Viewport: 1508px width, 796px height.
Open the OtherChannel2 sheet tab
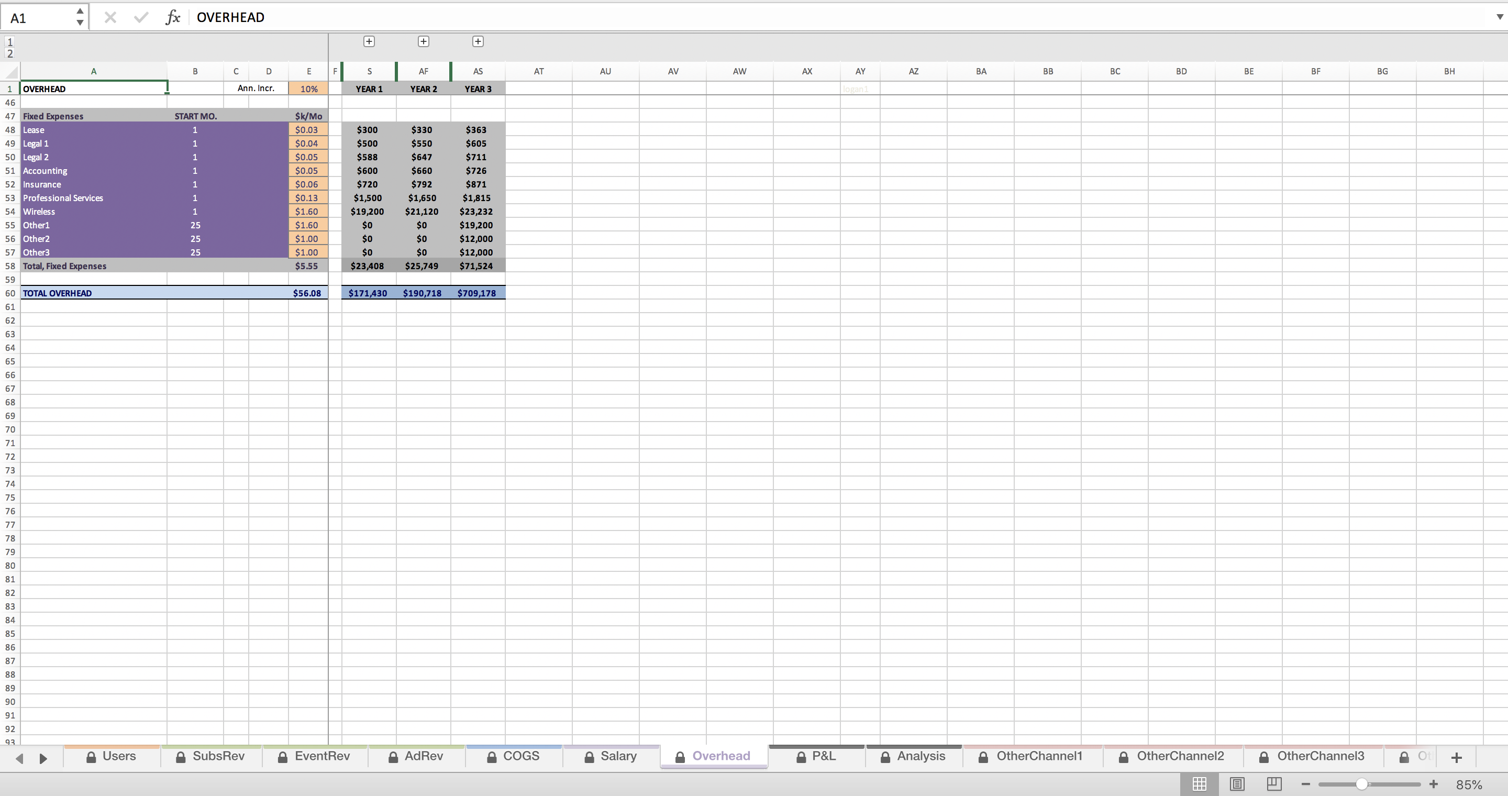tap(1172, 756)
